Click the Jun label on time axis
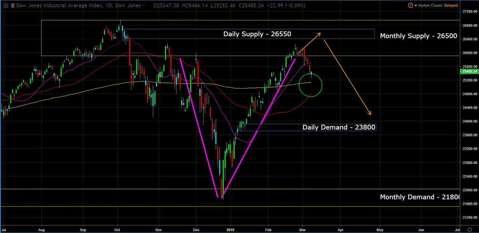Screen dimensions: 479x233 (x=421, y=230)
